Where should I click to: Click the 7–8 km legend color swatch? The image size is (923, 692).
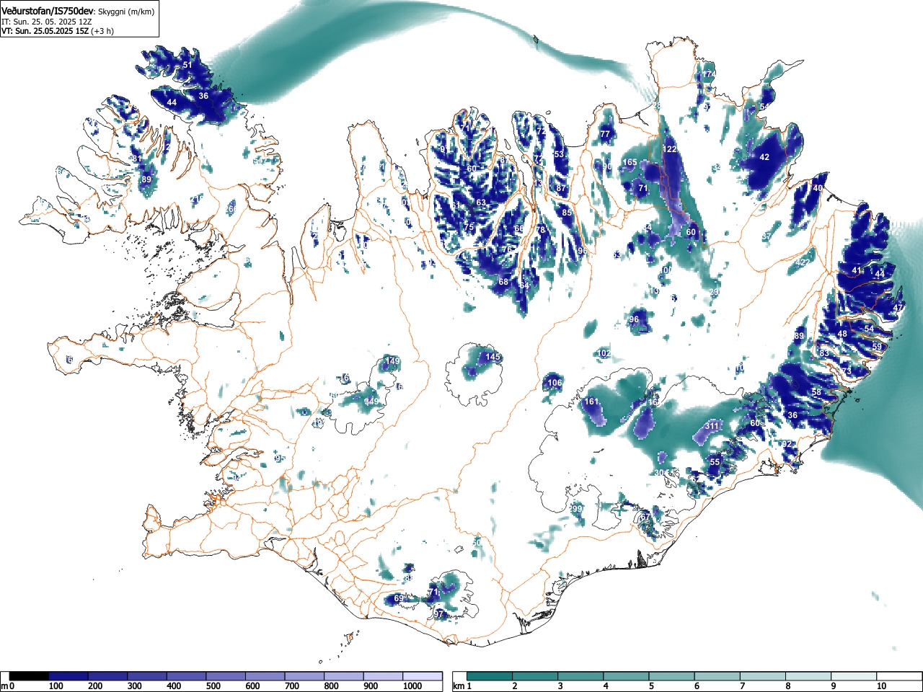[x=764, y=676]
